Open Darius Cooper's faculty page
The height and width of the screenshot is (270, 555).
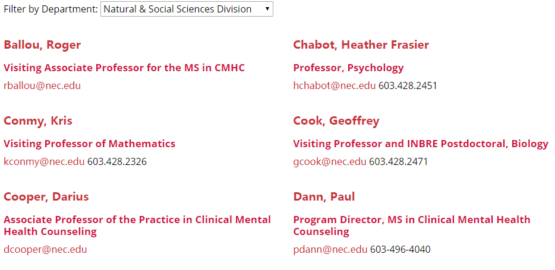[46, 197]
